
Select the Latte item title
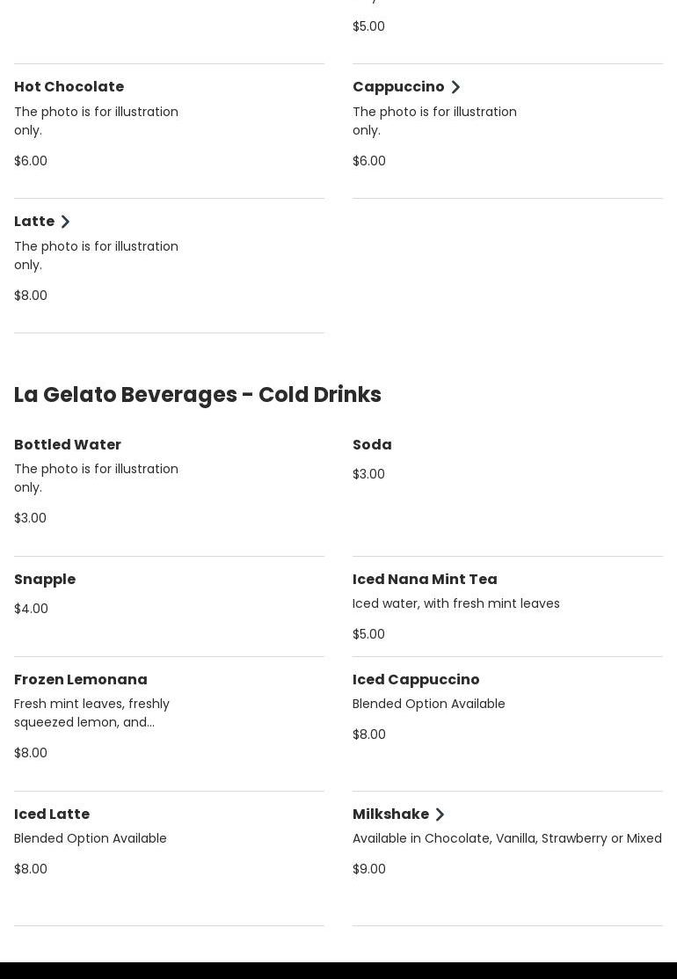tap(34, 221)
